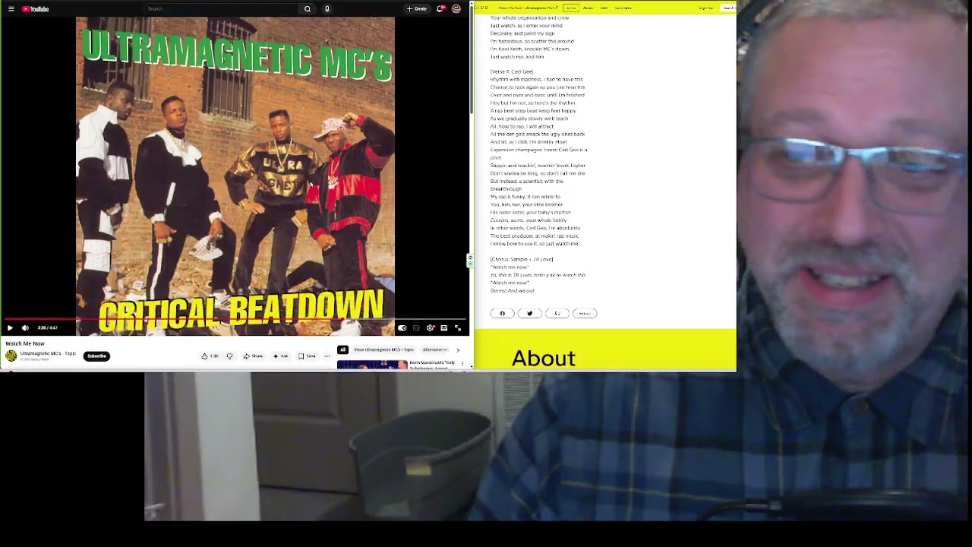Open the About tab in Genius header

[588, 8]
